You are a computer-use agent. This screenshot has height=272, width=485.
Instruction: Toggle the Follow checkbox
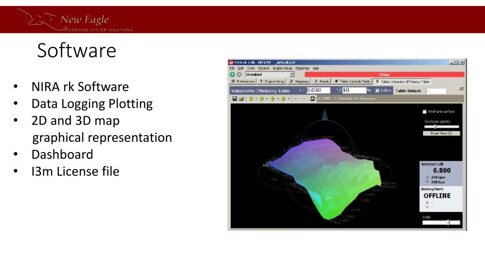coord(377,91)
